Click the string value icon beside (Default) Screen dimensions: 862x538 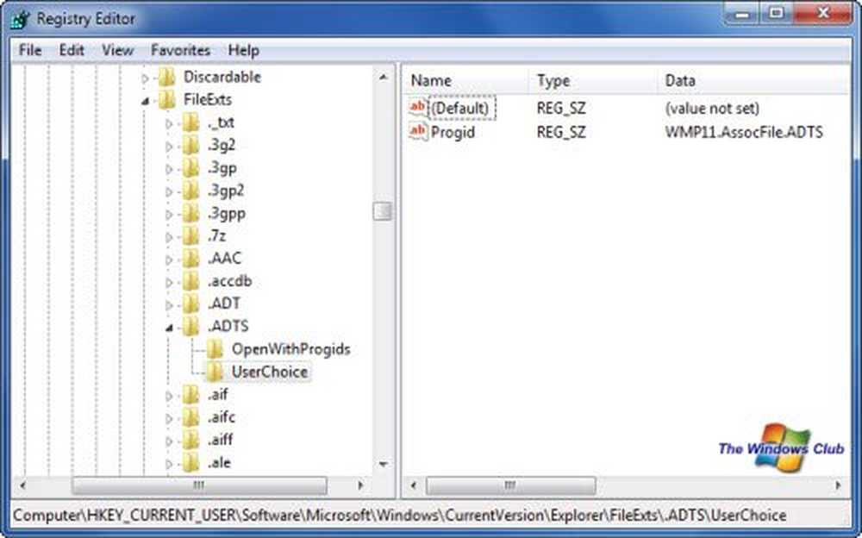tap(418, 108)
